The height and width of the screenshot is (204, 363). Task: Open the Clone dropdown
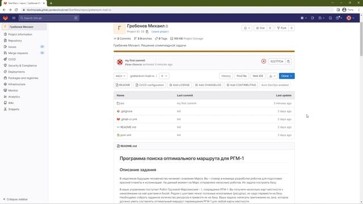pos(287,76)
